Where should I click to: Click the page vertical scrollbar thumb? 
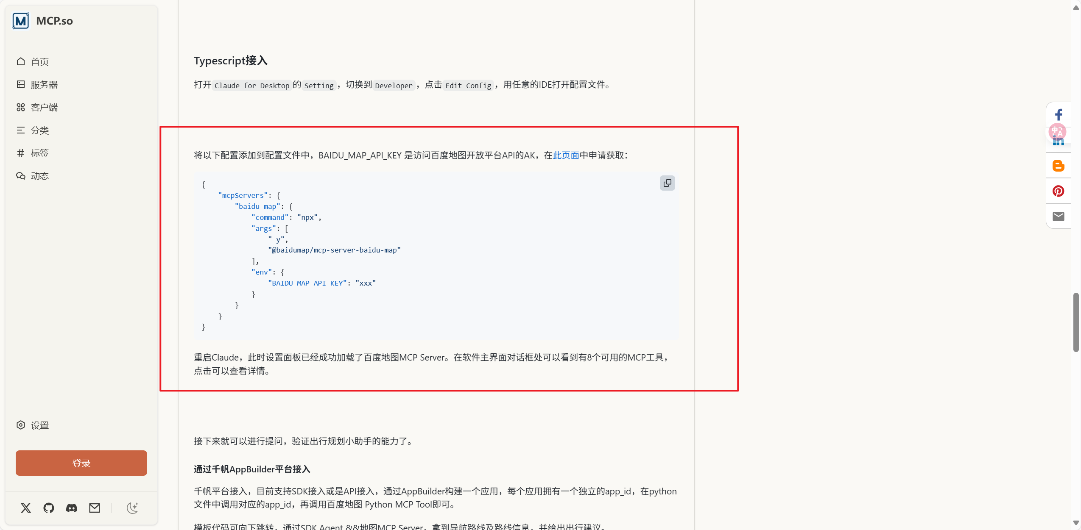[1076, 322]
